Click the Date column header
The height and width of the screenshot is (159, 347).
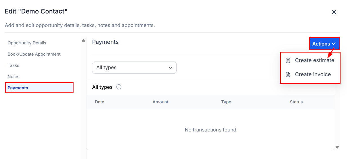pyautogui.click(x=100, y=102)
